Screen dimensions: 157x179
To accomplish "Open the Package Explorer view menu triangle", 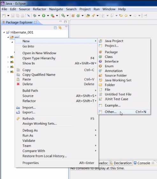I will point(66,27).
